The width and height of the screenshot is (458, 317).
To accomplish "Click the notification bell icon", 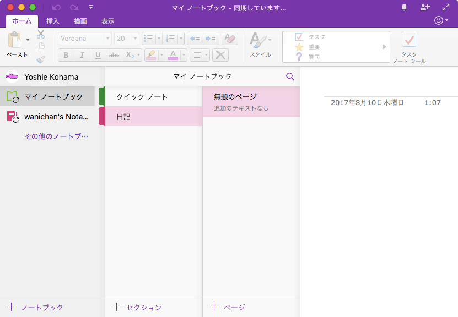I will [404, 7].
